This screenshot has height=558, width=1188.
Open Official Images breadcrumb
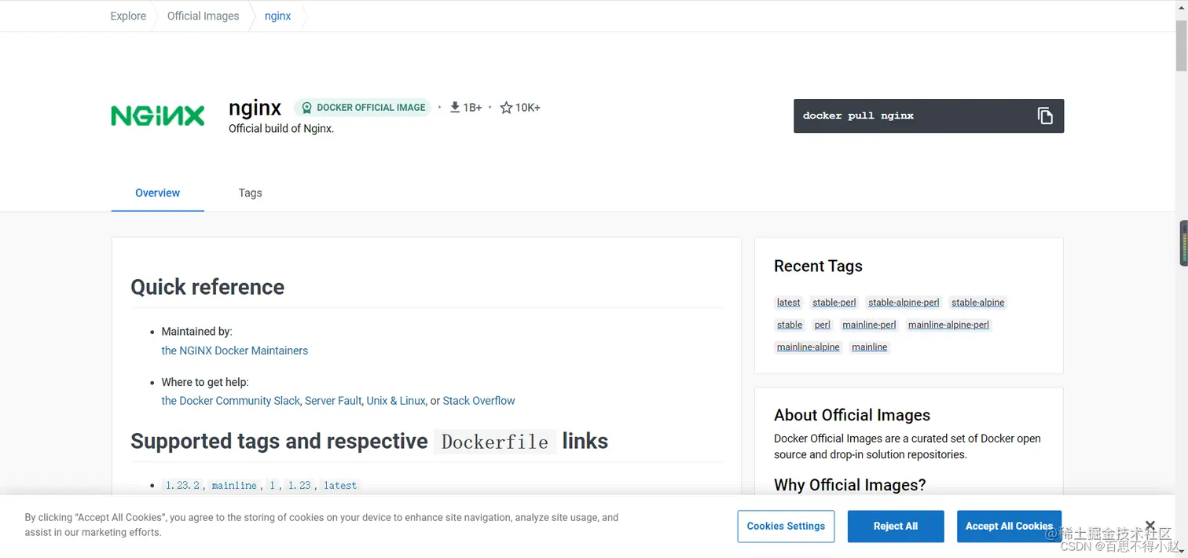203,16
